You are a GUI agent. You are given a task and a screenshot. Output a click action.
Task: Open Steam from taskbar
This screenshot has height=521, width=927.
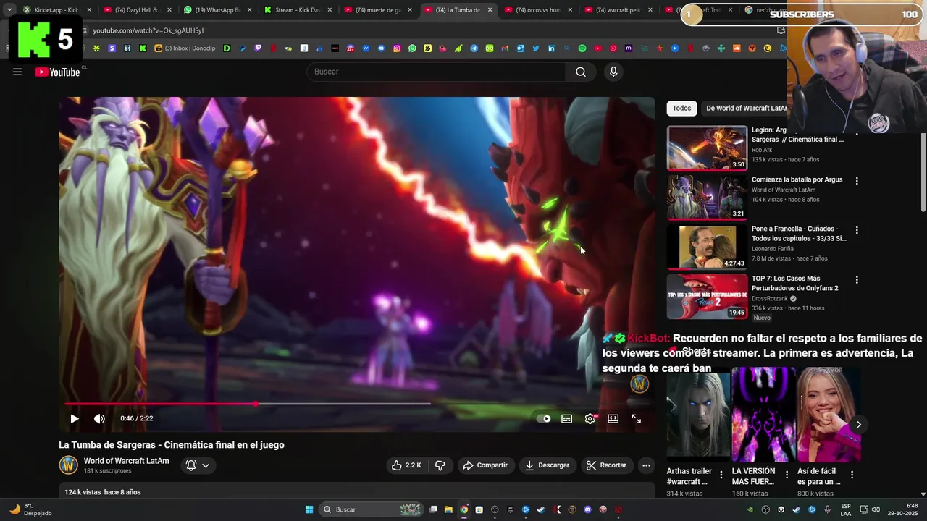click(541, 509)
